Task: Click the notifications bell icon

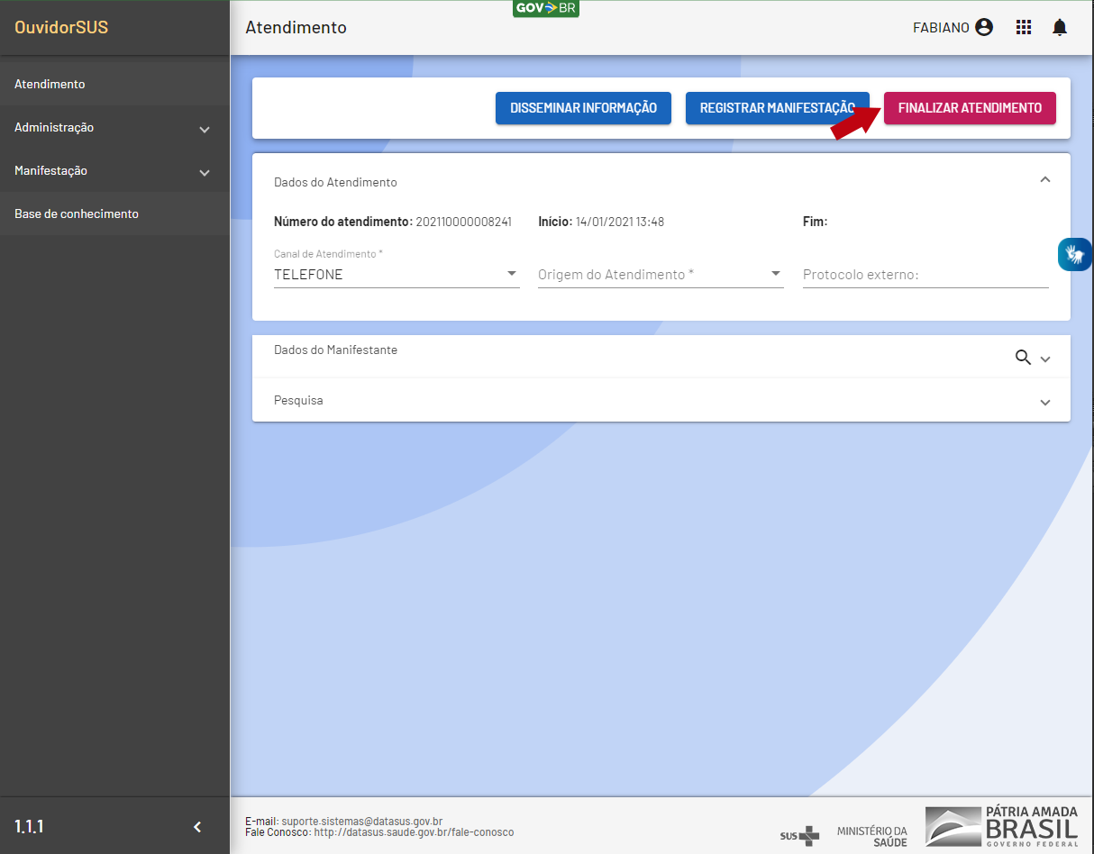Action: 1060,28
